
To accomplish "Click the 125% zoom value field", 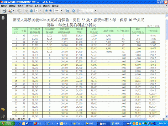I will pyautogui.click(x=57, y=10).
